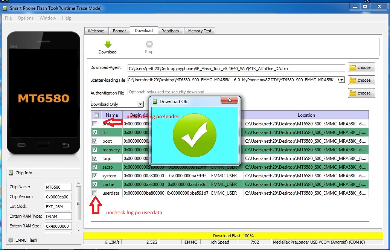The width and height of the screenshot is (390, 250).
Task: Close the Download Ok dialog
Action: click(x=229, y=100)
